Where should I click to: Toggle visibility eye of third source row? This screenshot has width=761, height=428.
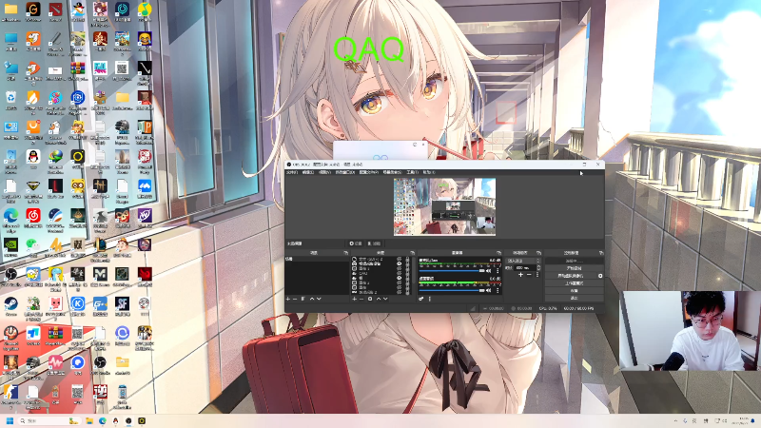[399, 268]
